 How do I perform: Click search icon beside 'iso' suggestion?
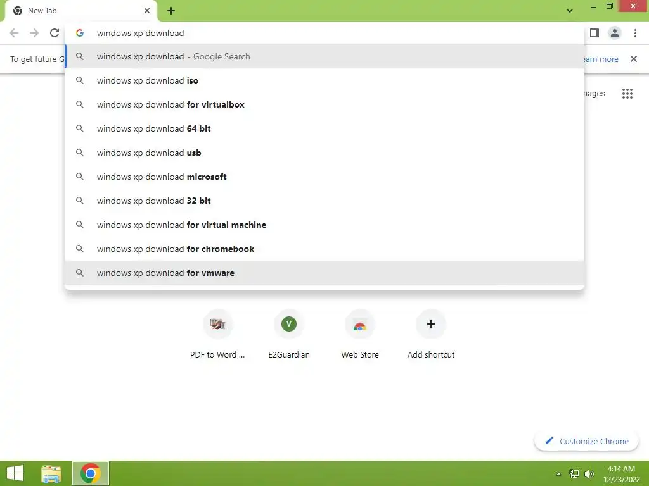click(79, 80)
